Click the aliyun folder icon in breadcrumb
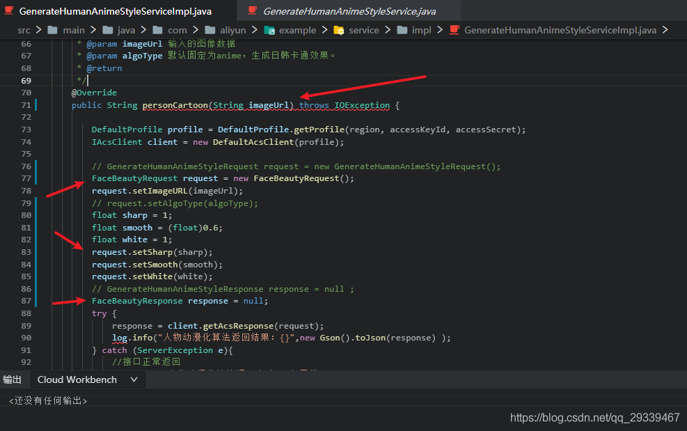 (x=210, y=30)
